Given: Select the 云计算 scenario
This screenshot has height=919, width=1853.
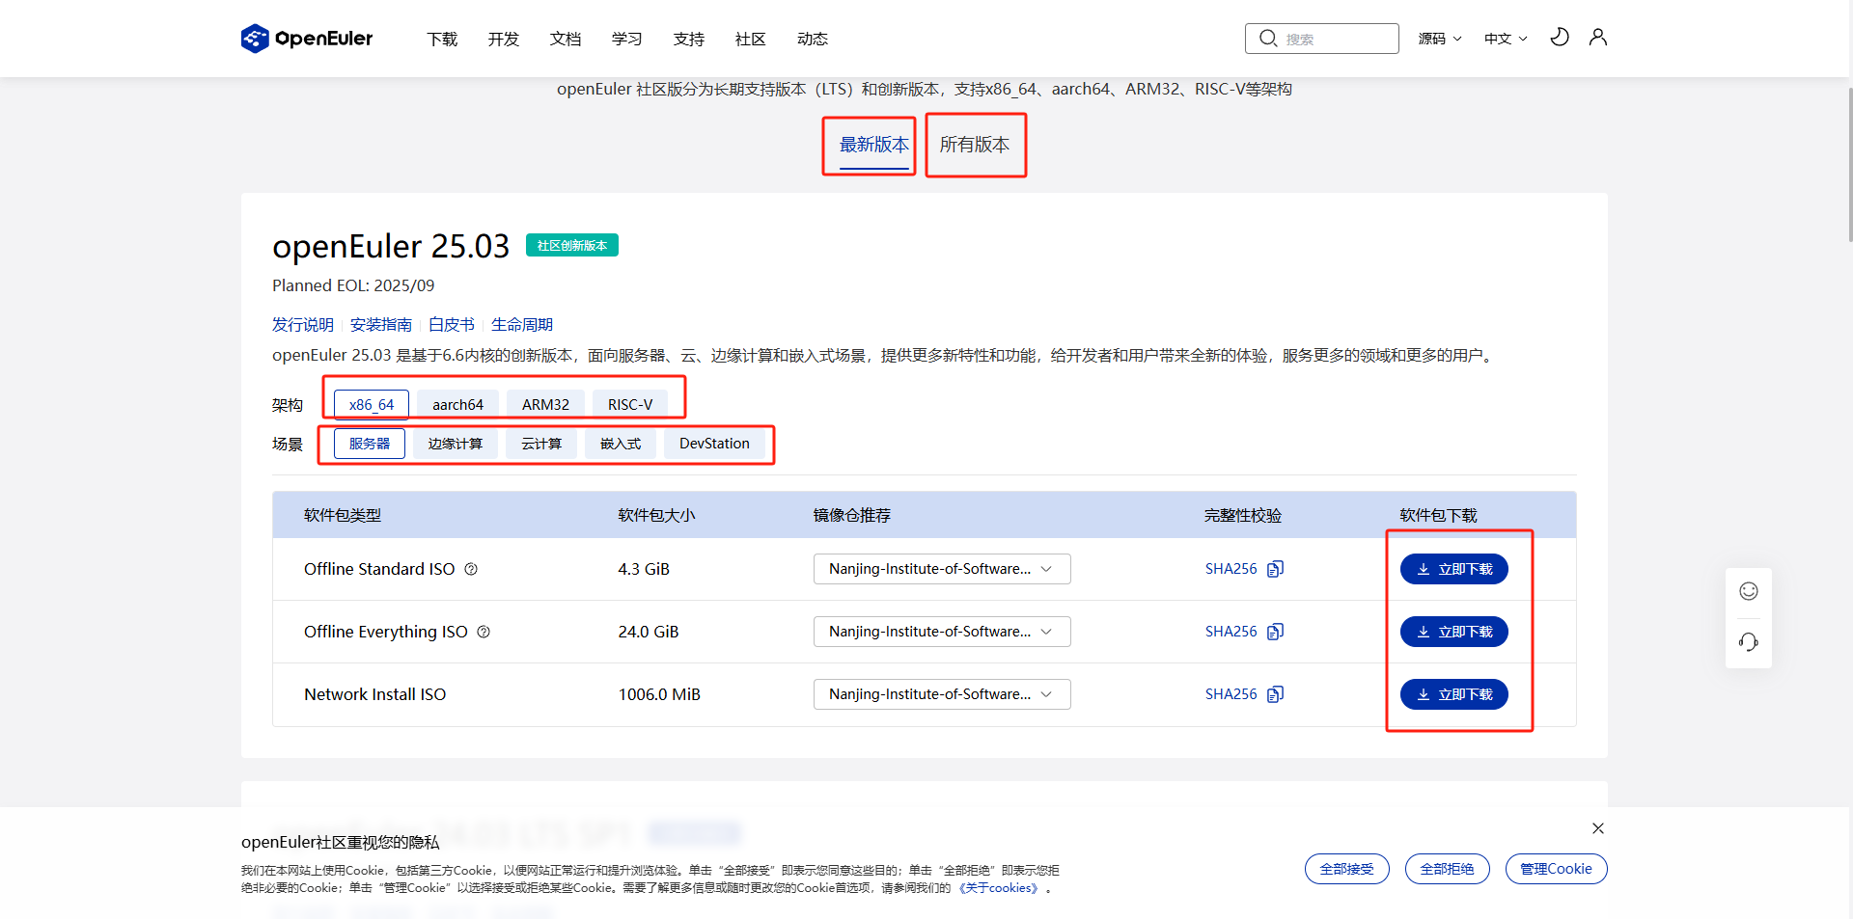Looking at the screenshot, I should tap(541, 444).
